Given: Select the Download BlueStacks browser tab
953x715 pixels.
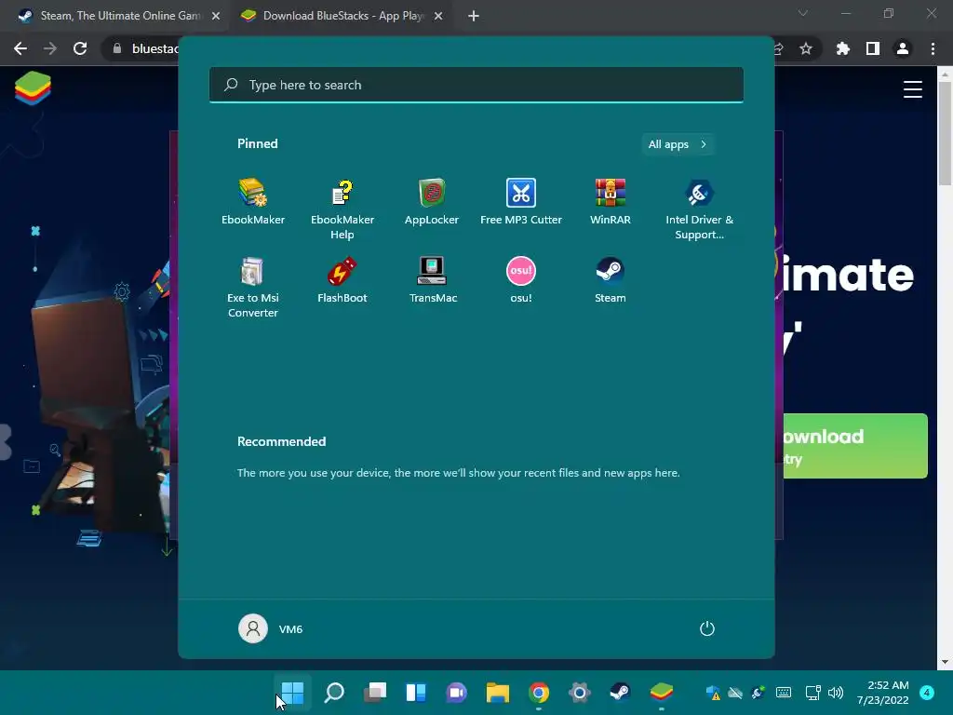Looking at the screenshot, I should (x=342, y=16).
